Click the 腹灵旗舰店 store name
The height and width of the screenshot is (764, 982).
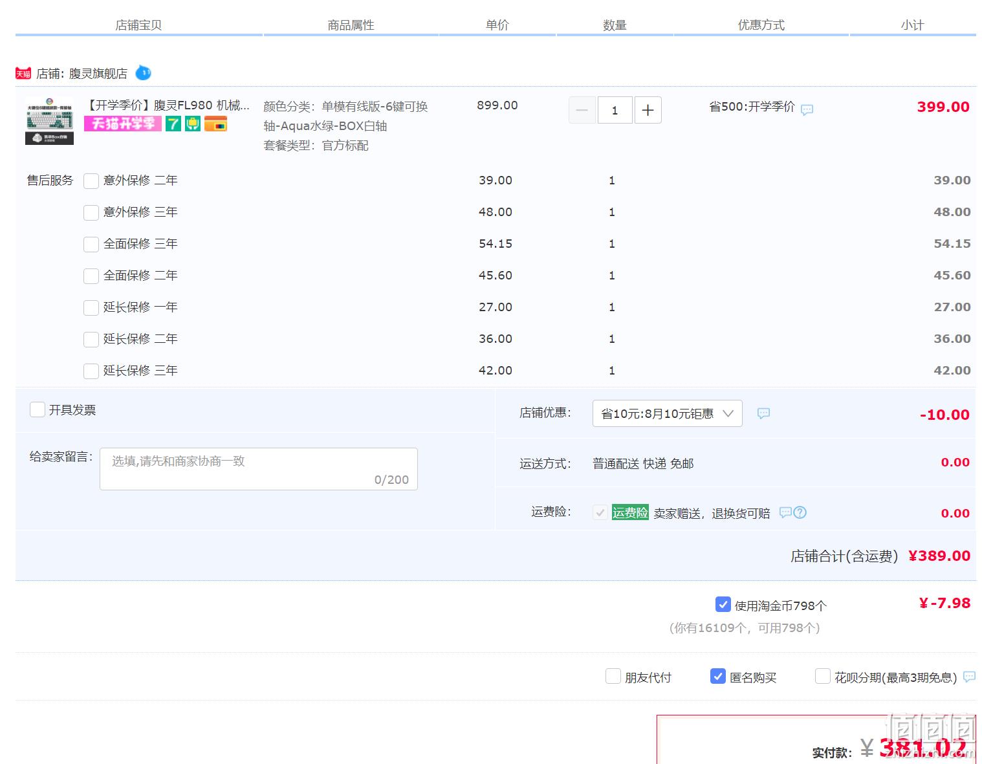98,74
